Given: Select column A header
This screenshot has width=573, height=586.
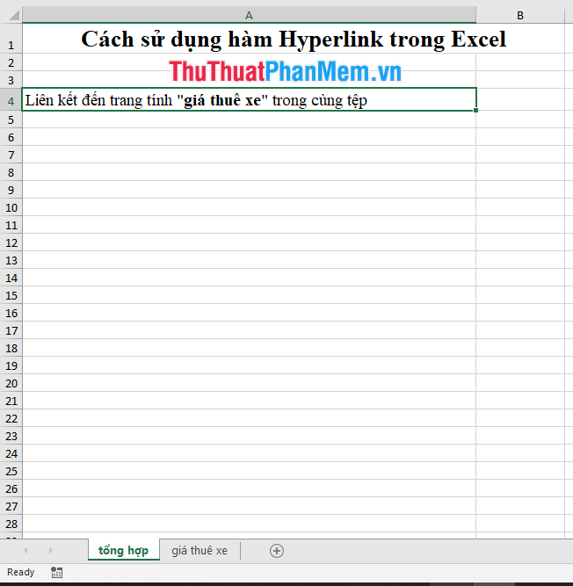Looking at the screenshot, I should [249, 15].
